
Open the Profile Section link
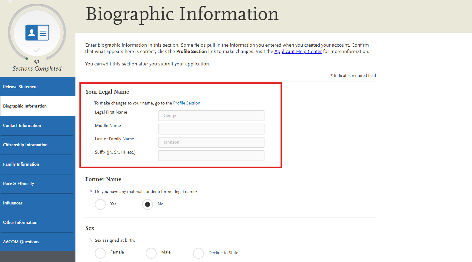click(186, 103)
